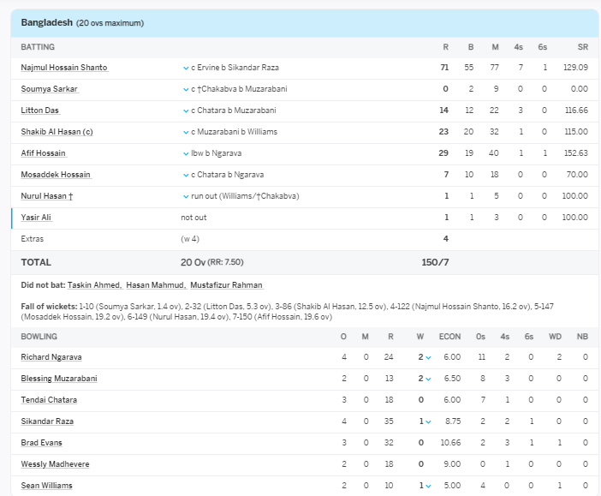Viewport: 601px width, 496px height.
Task: Expand Litton Das dismissal chevron
Action: pos(186,111)
